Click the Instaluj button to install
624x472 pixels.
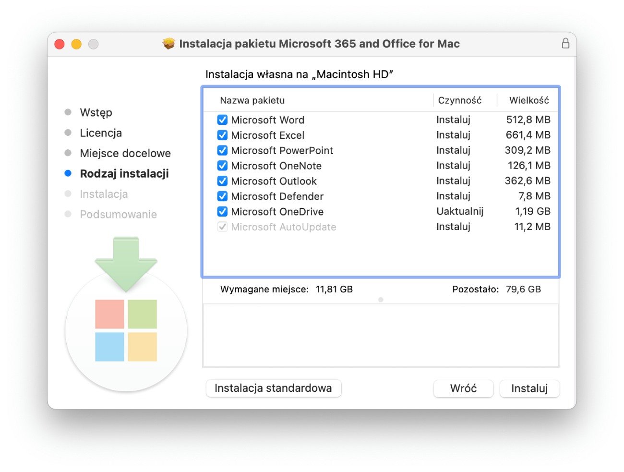(529, 388)
